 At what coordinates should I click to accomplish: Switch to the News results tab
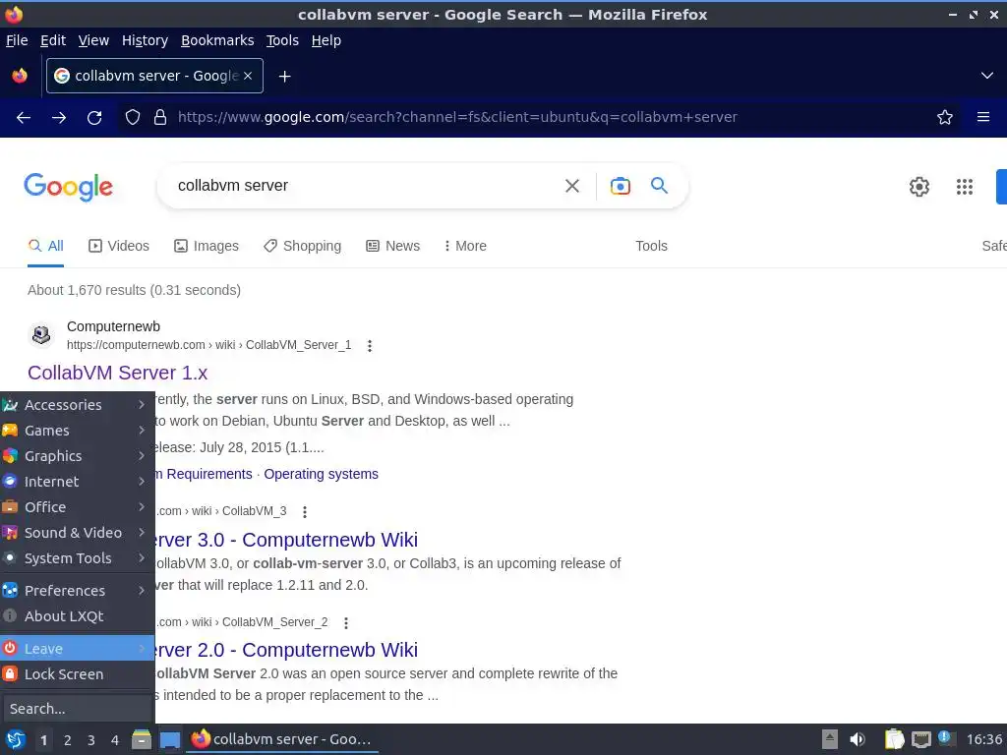(x=392, y=247)
